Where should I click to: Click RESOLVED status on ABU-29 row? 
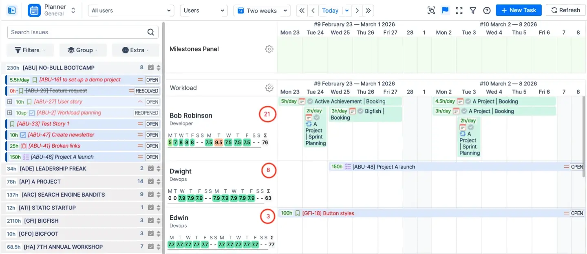[x=147, y=91]
